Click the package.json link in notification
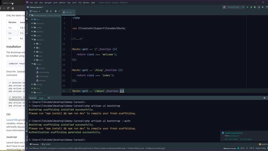 click(x=234, y=136)
